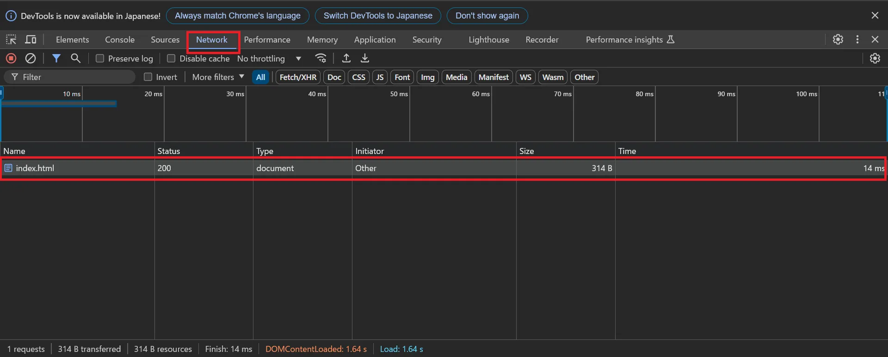
Task: Enable the Preserve log checkbox
Action: [x=99, y=58]
